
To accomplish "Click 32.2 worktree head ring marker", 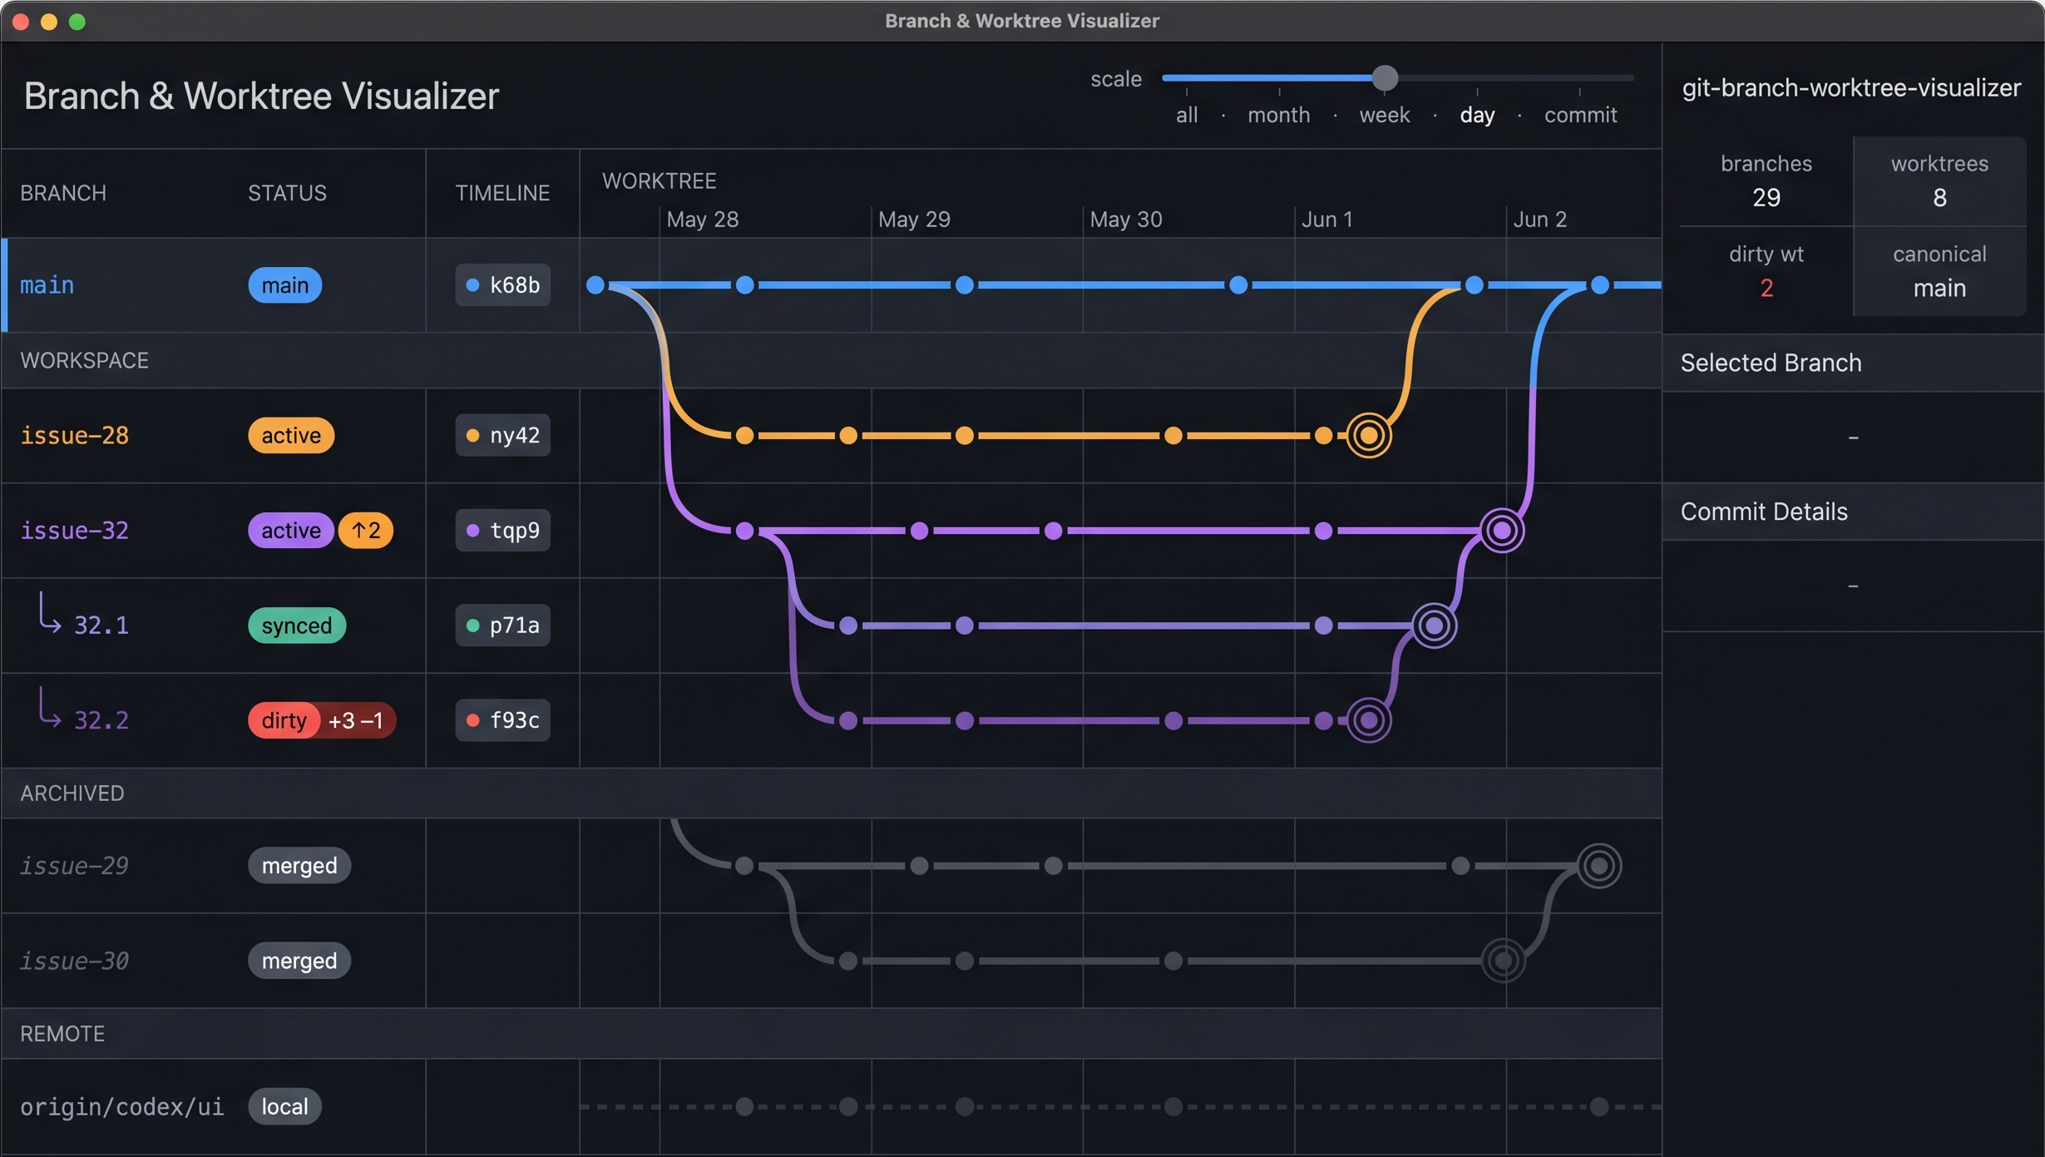I will point(1369,720).
